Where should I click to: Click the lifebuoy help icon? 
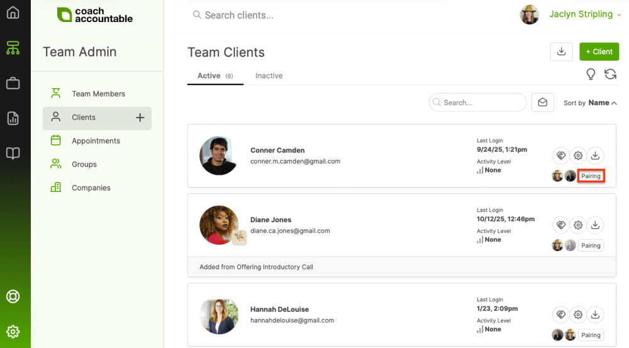tap(13, 296)
